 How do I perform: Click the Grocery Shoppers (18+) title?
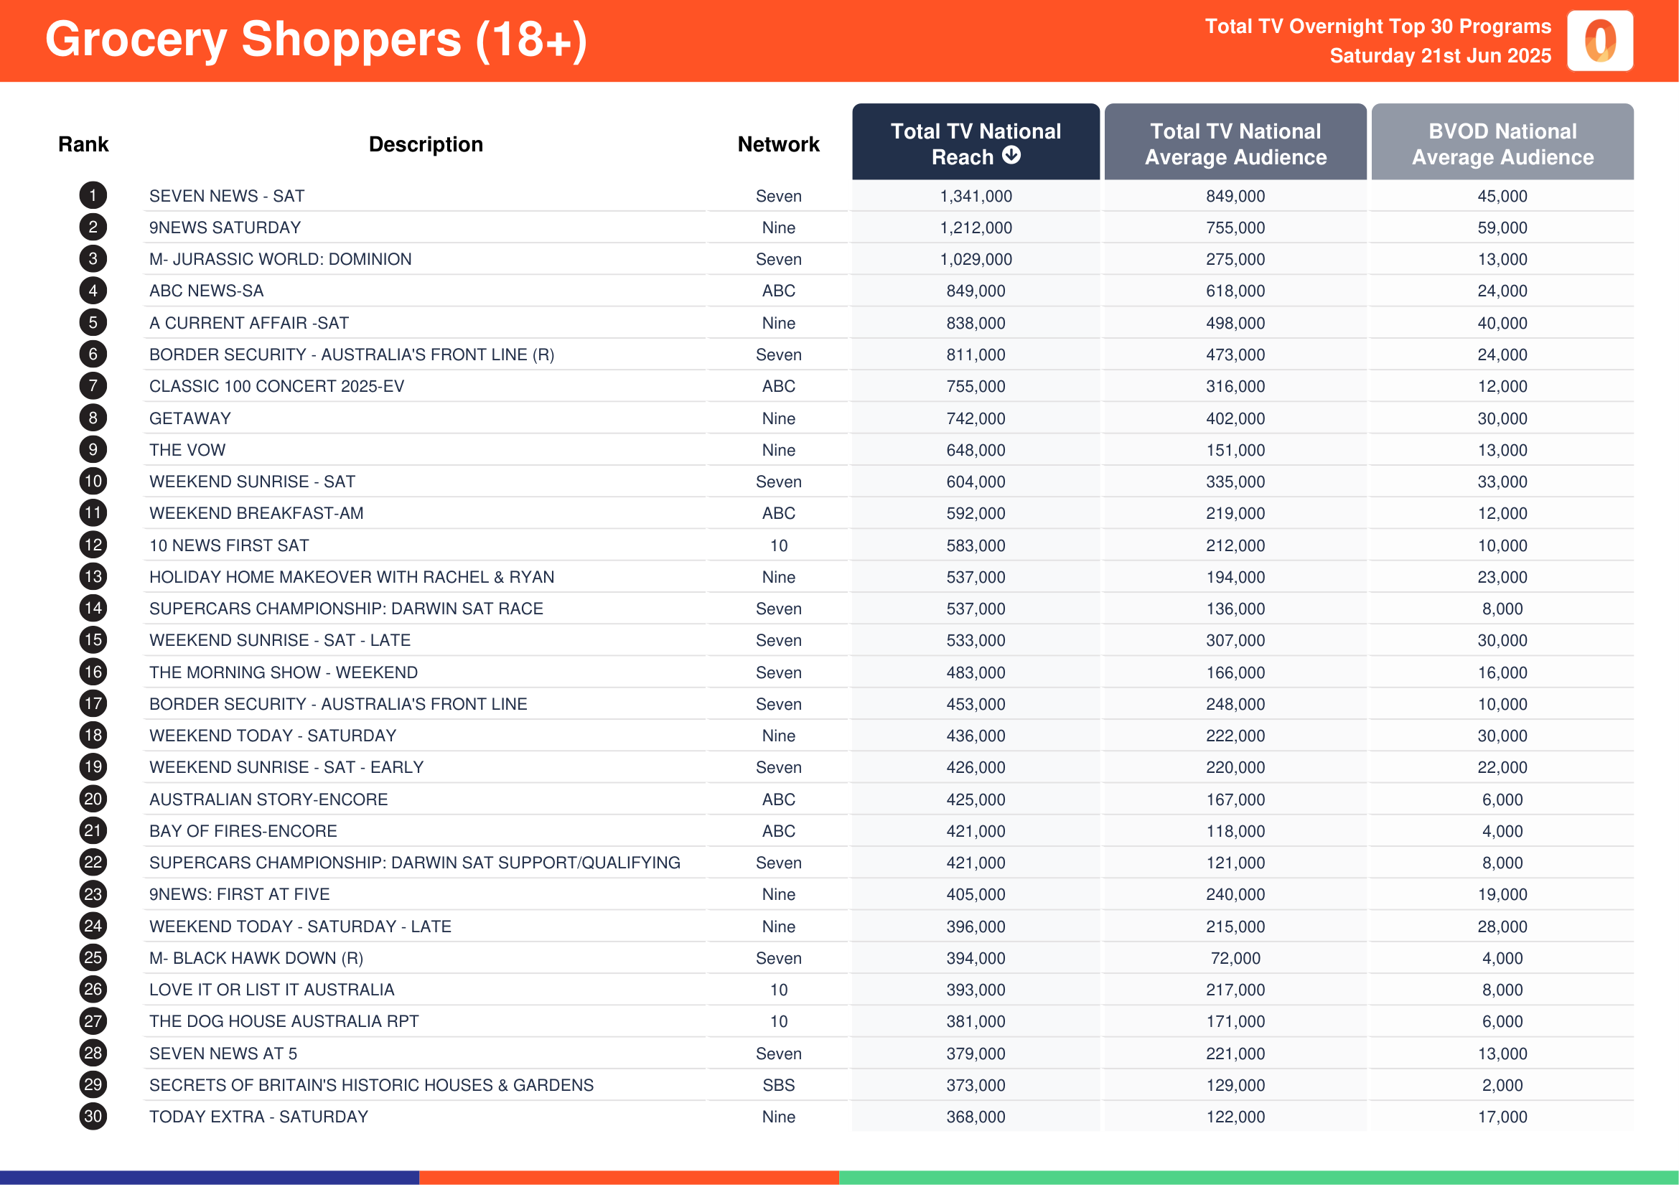pyautogui.click(x=316, y=39)
